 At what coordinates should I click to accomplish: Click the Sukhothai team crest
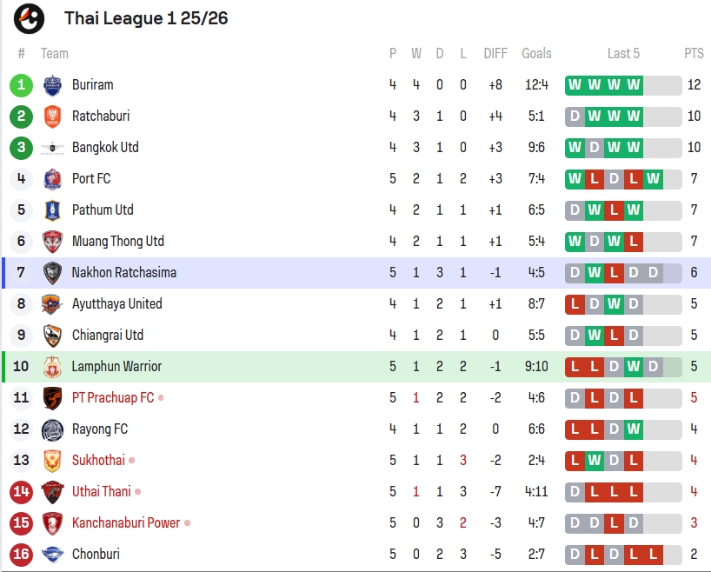coord(53,461)
